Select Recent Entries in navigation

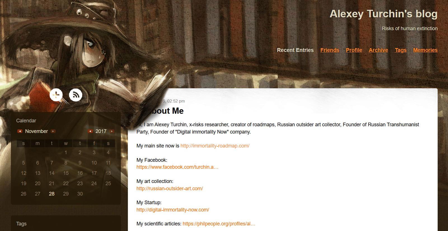click(x=295, y=50)
